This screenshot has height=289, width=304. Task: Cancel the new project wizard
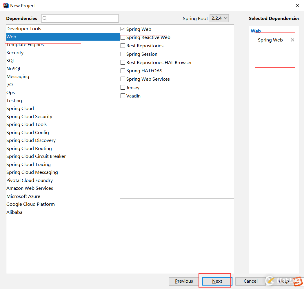click(x=250, y=281)
